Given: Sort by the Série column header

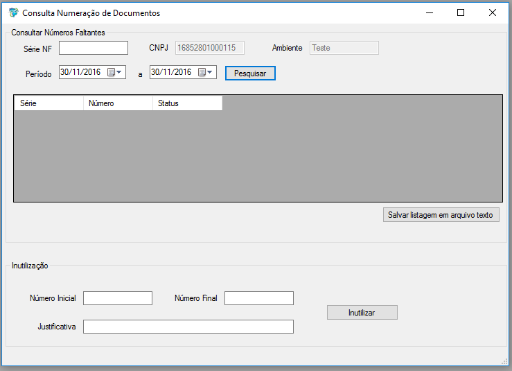Looking at the screenshot, I should coord(48,103).
